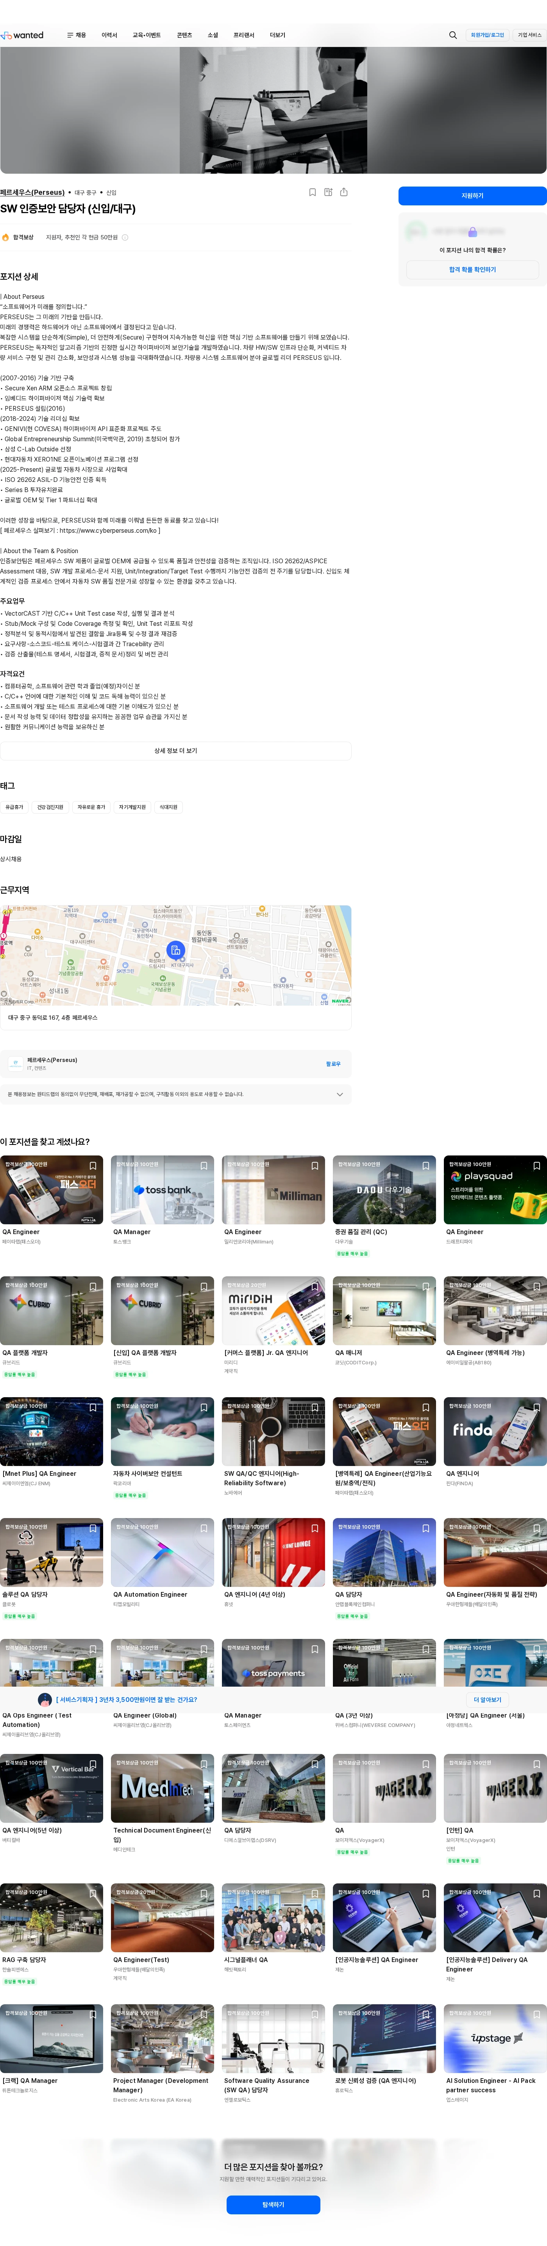Open the Vertical Bar QA 엔지니어 thumbnail
This screenshot has width=547, height=2246.
(52, 1788)
